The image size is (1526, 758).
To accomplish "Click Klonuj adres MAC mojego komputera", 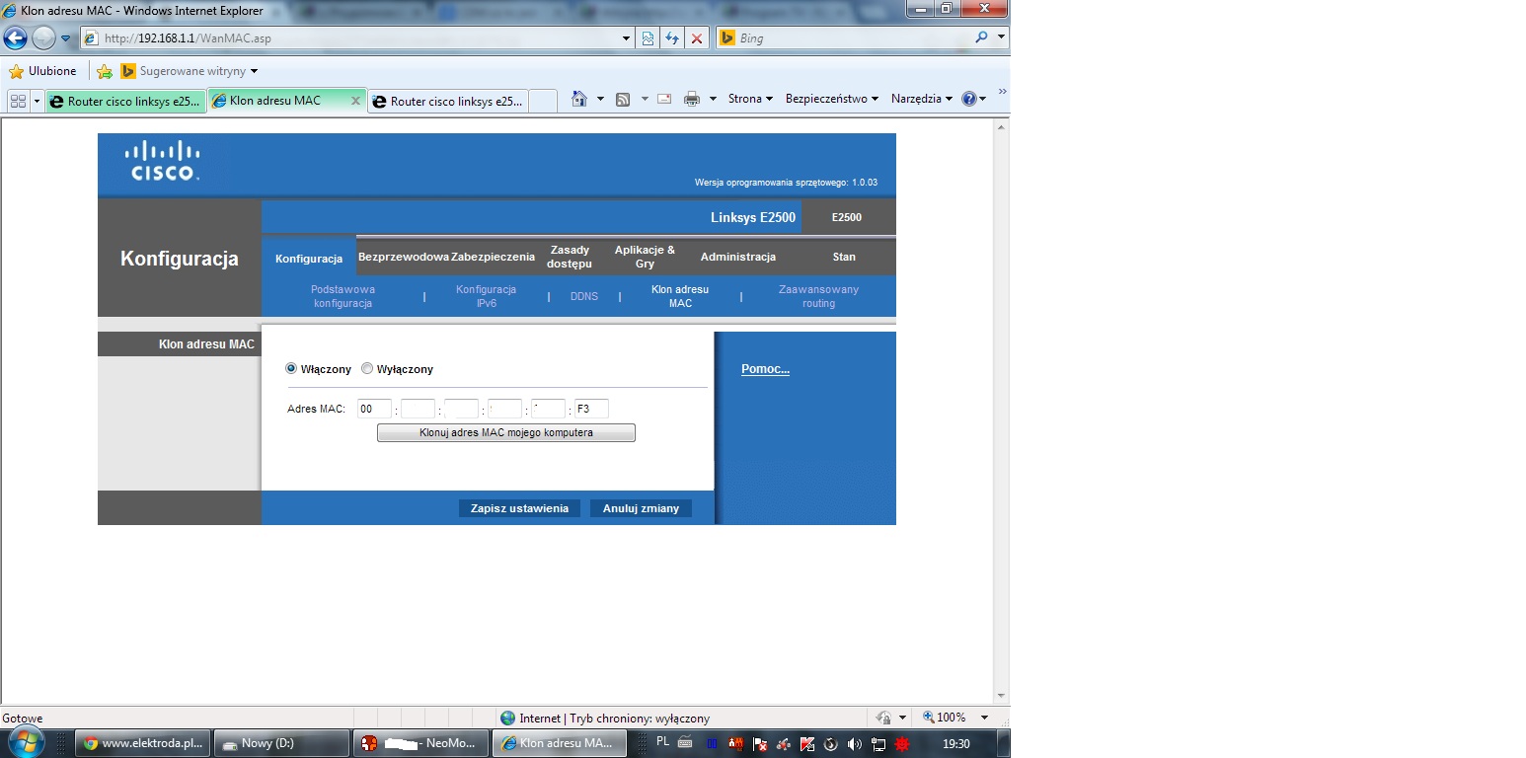I will pyautogui.click(x=506, y=432).
